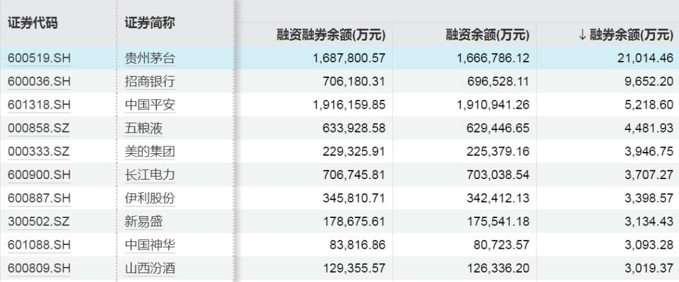
Task: Select the 中国平安 name cell
Action: tap(150, 105)
